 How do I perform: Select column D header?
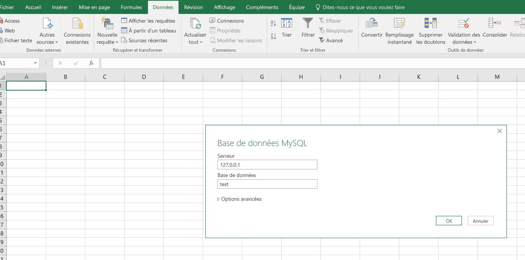(x=144, y=77)
